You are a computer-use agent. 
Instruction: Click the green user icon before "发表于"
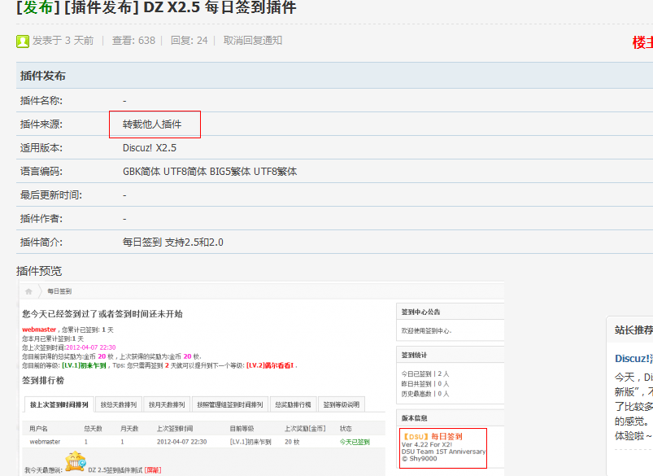pos(23,41)
